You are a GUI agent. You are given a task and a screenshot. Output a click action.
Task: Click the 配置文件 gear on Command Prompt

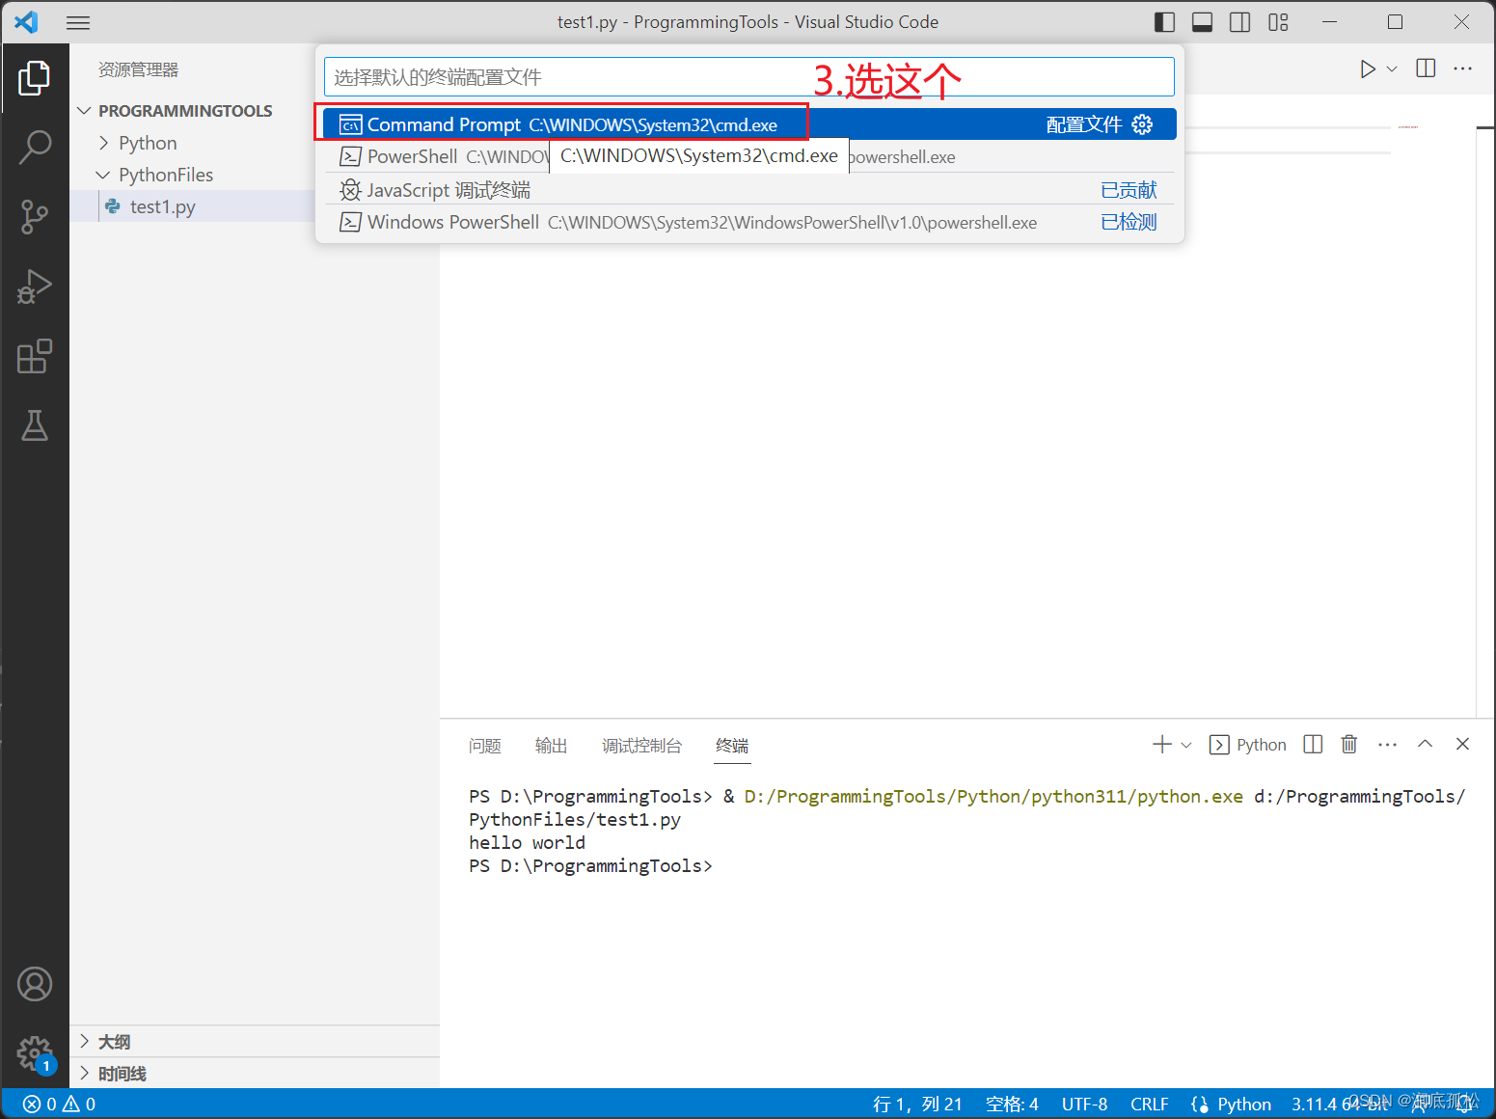pos(1142,123)
